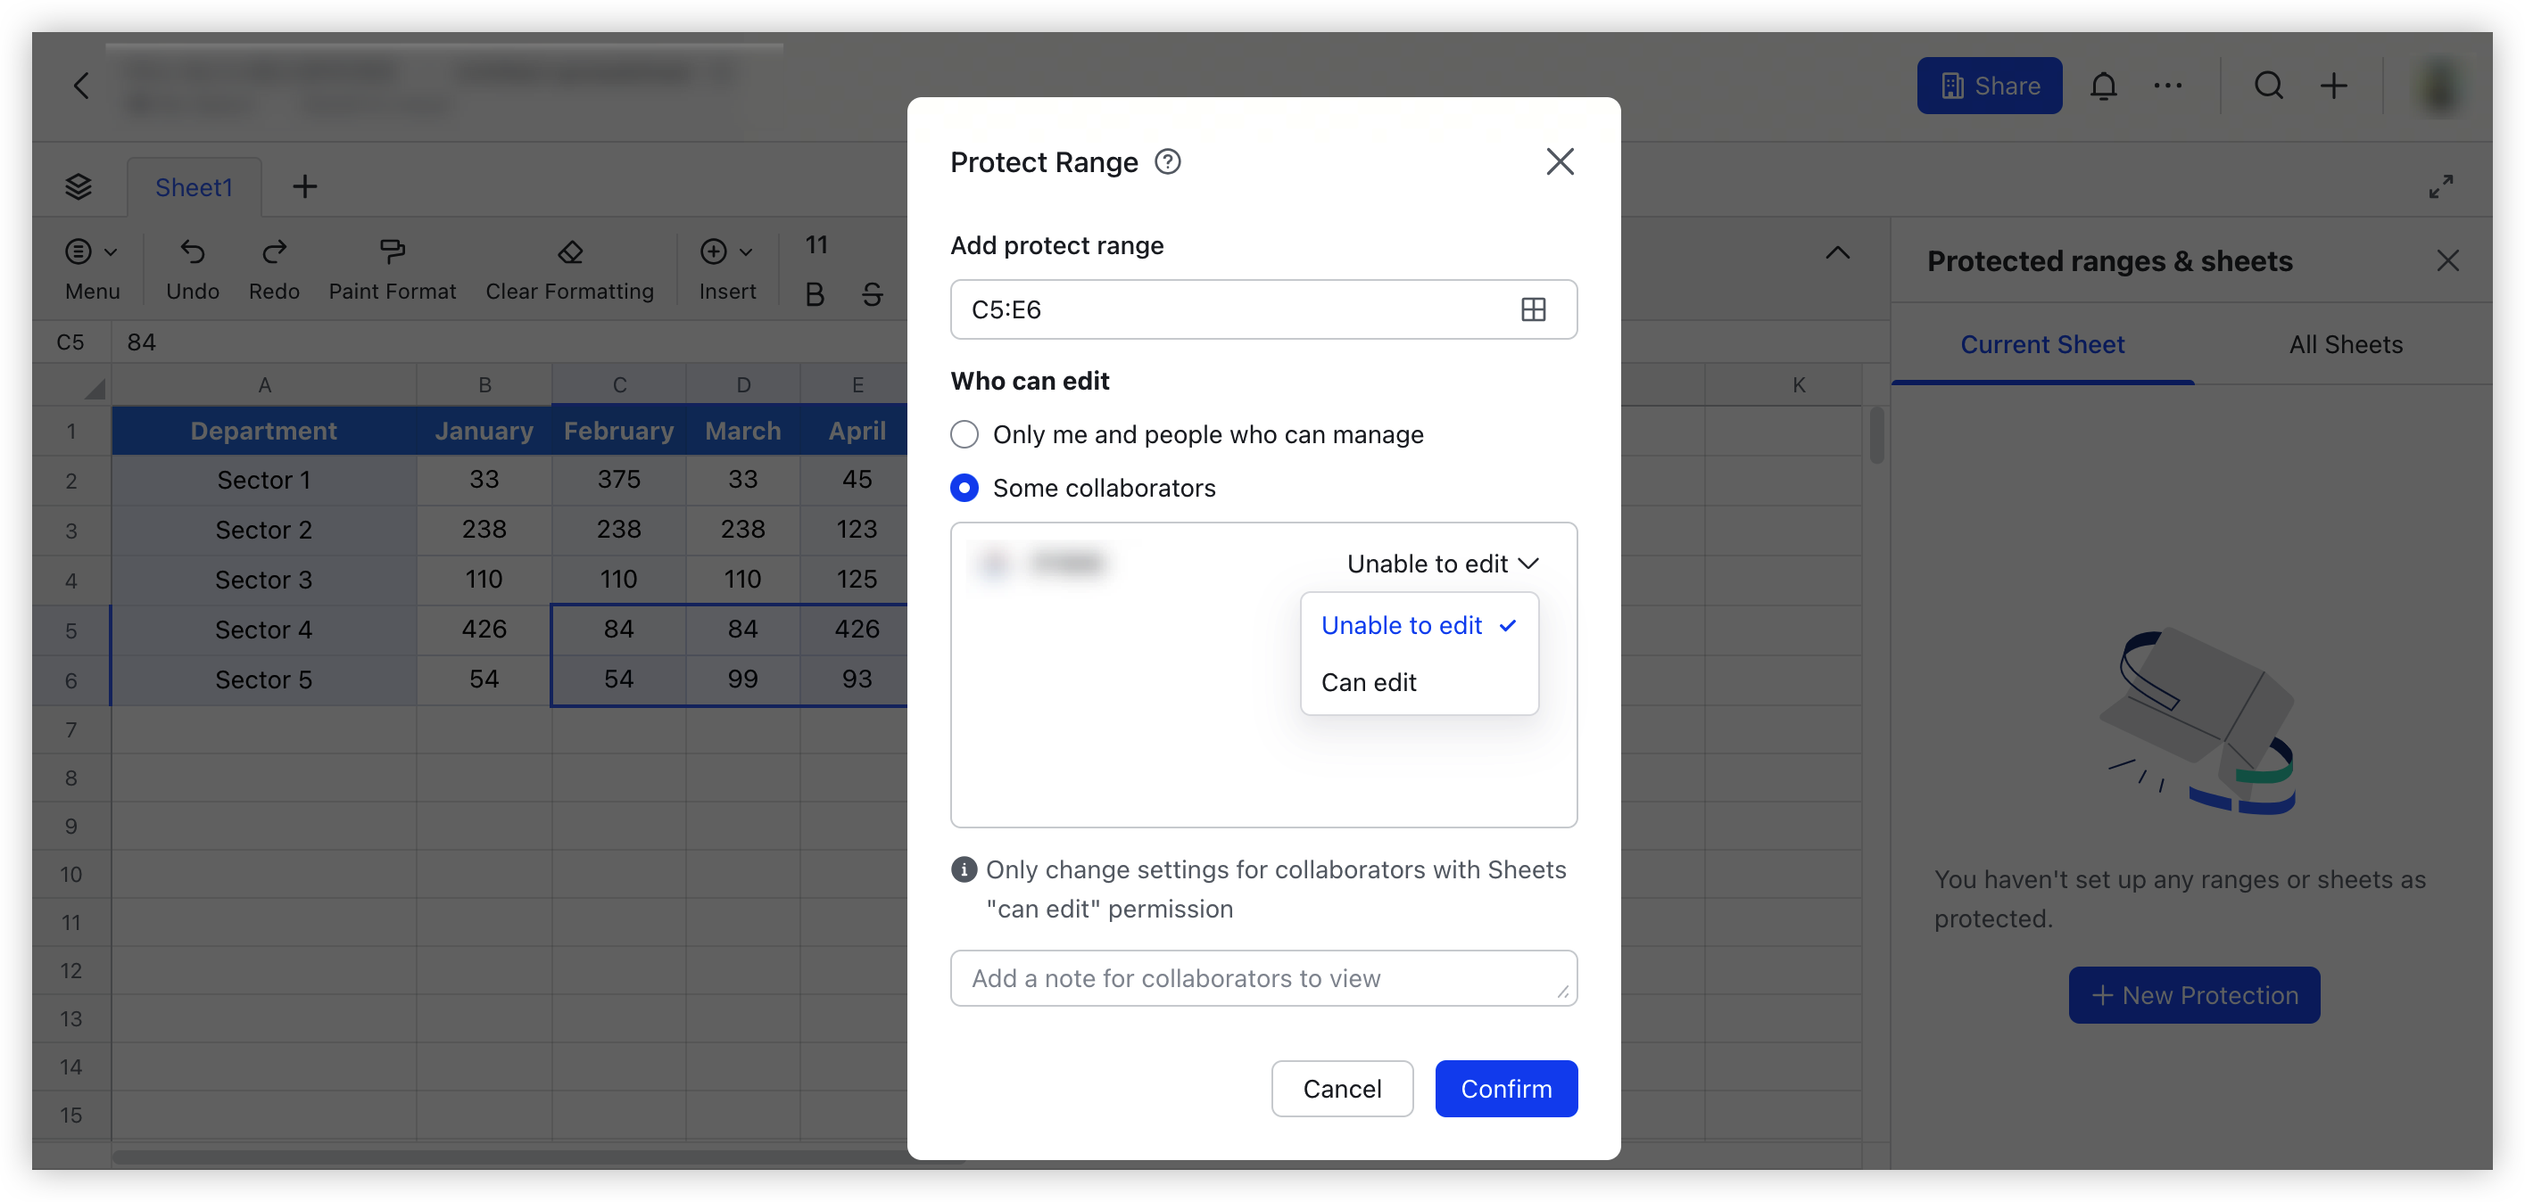The width and height of the screenshot is (2525, 1202).
Task: Open the Protect Range help icon
Action: (1167, 161)
